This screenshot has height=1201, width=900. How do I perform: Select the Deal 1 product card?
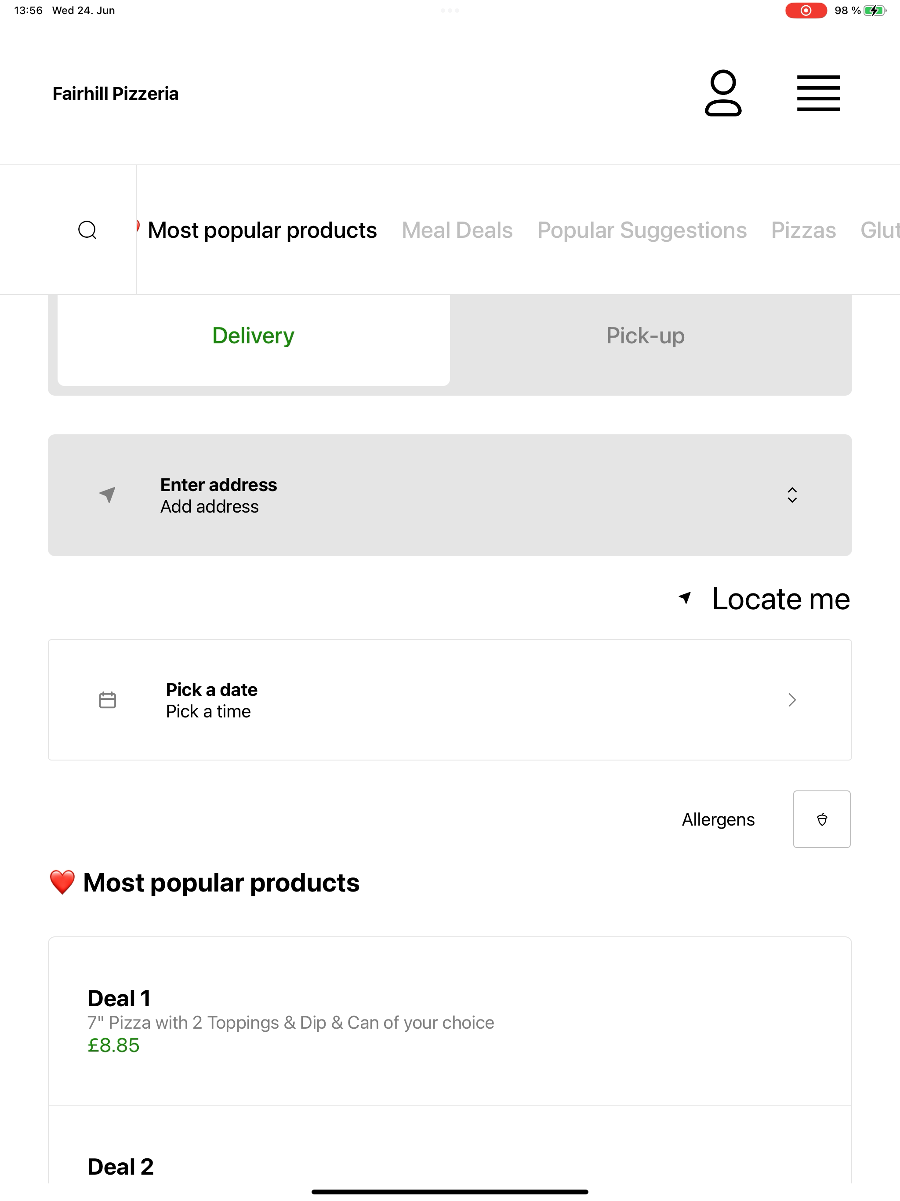[x=450, y=1021]
